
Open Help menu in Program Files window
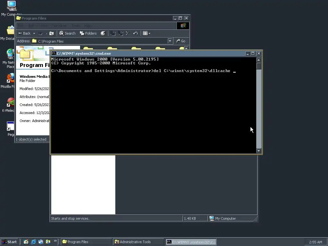pos(88,26)
